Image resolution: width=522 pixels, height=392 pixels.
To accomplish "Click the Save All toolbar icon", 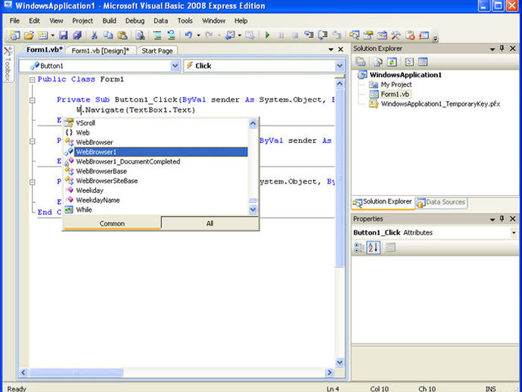I will [x=77, y=35].
